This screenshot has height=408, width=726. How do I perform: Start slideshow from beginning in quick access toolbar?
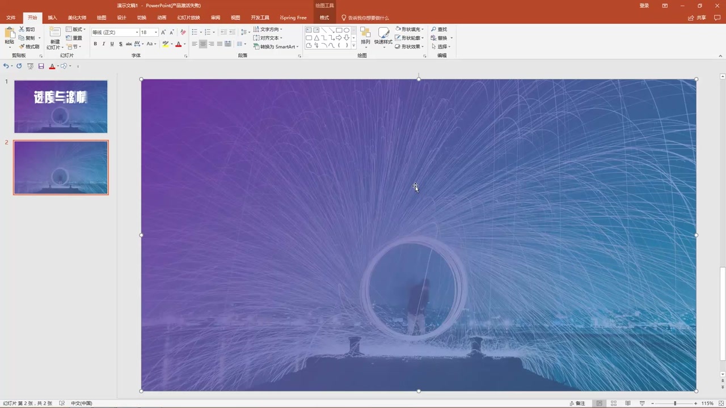[x=30, y=66]
